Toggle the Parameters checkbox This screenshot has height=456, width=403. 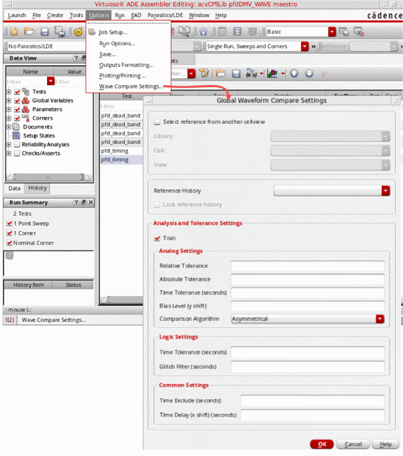point(17,109)
